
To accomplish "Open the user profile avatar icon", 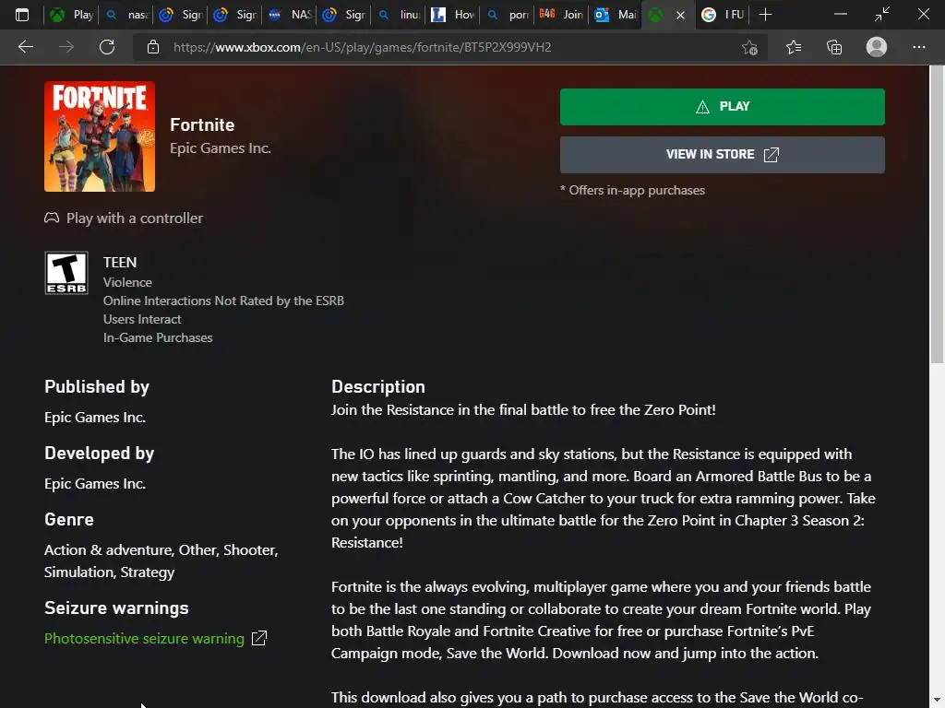I will click(877, 47).
